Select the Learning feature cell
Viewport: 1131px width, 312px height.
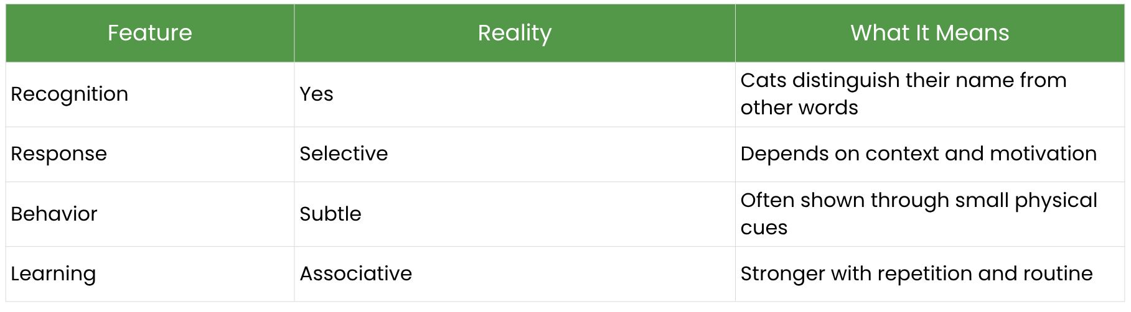54,273
